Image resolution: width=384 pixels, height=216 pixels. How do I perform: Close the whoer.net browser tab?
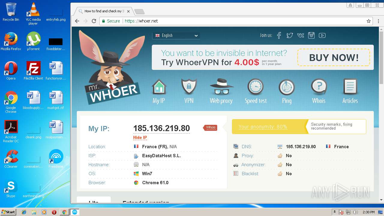(128, 11)
